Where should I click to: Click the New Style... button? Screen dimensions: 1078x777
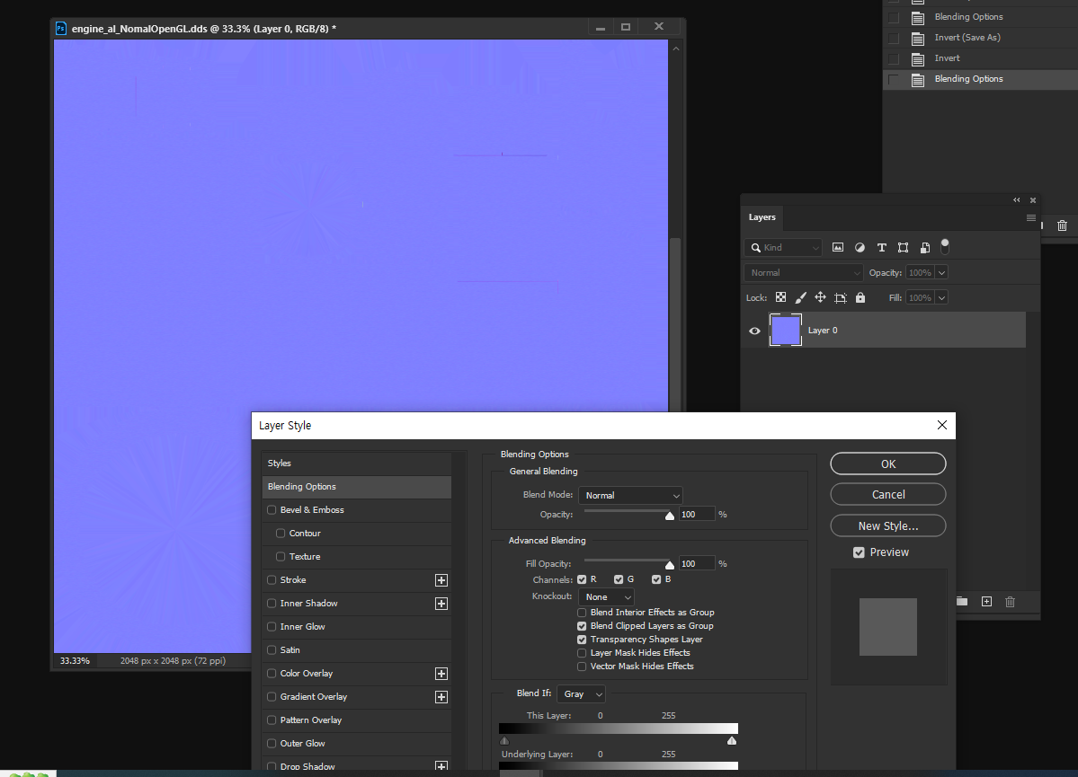pos(887,525)
